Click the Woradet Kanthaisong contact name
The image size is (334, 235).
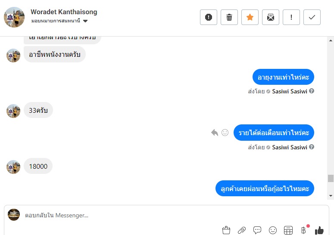pos(64,12)
